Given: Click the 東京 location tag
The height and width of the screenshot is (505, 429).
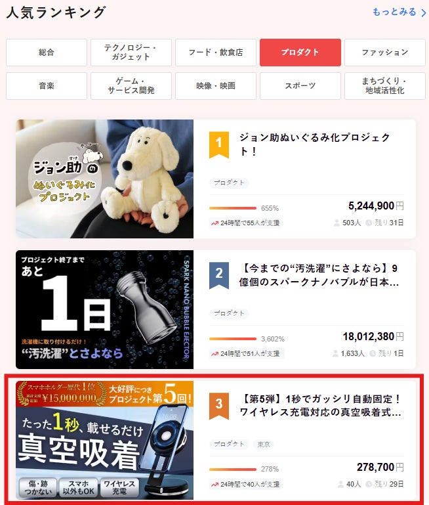Looking at the screenshot, I should click(x=264, y=444).
